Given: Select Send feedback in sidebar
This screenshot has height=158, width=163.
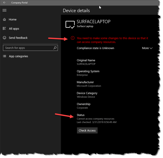Looking at the screenshot, I should [18, 38].
